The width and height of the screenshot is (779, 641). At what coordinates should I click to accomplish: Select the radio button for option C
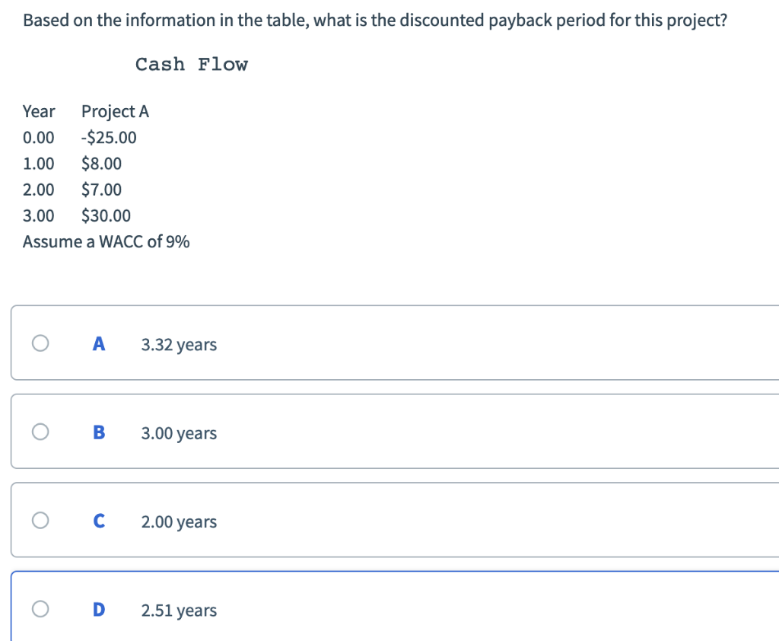click(41, 520)
